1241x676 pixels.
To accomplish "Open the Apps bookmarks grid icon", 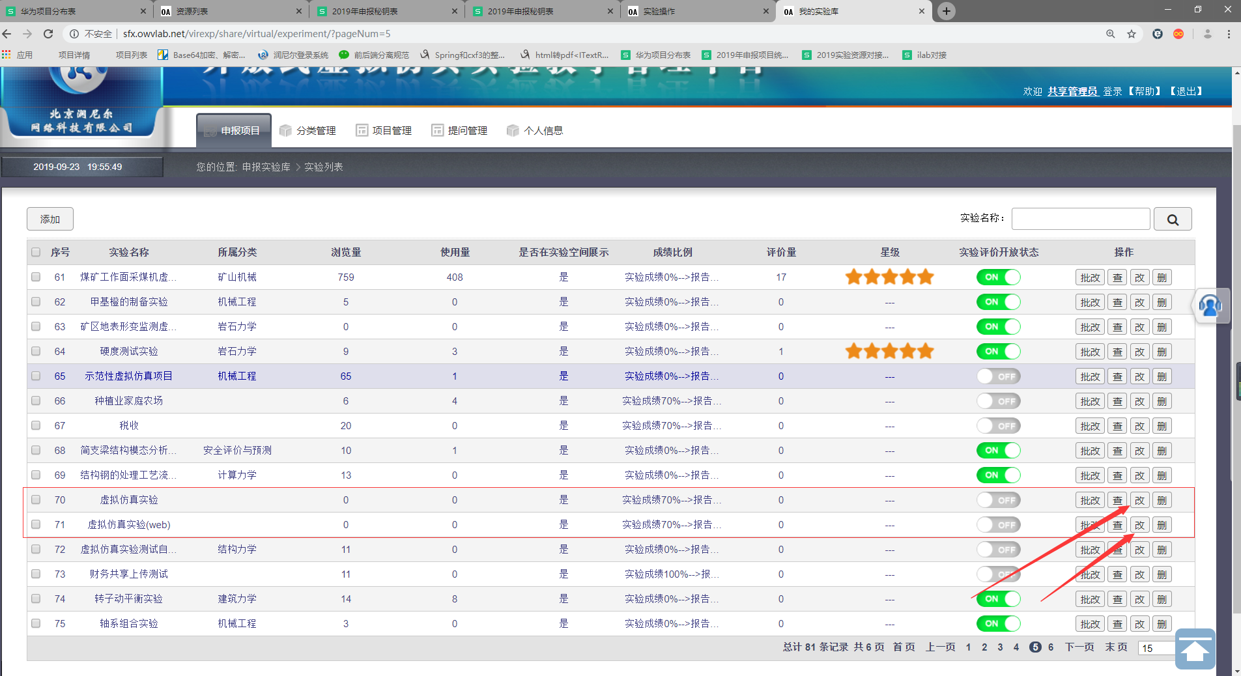I will (x=7, y=55).
